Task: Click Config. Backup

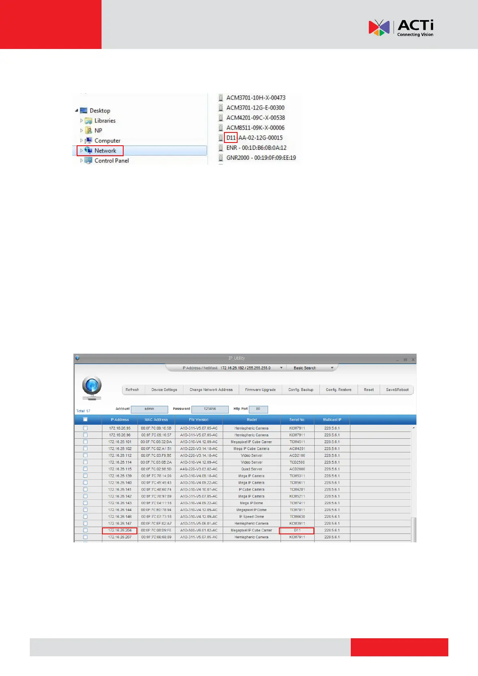Action: 301,390
